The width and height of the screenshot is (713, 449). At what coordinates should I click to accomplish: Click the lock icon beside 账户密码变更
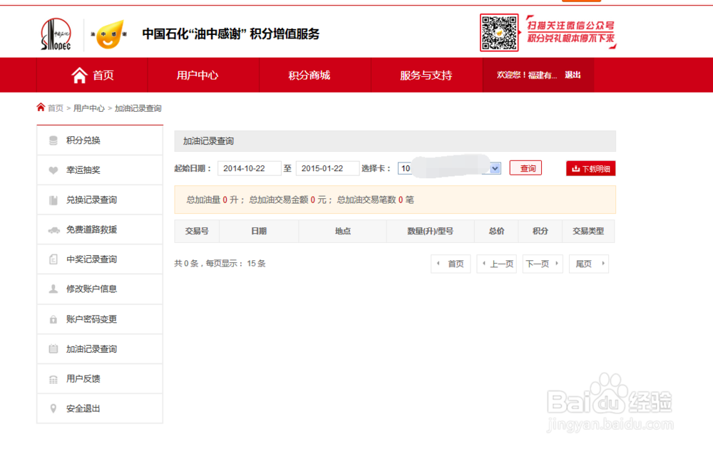point(53,319)
